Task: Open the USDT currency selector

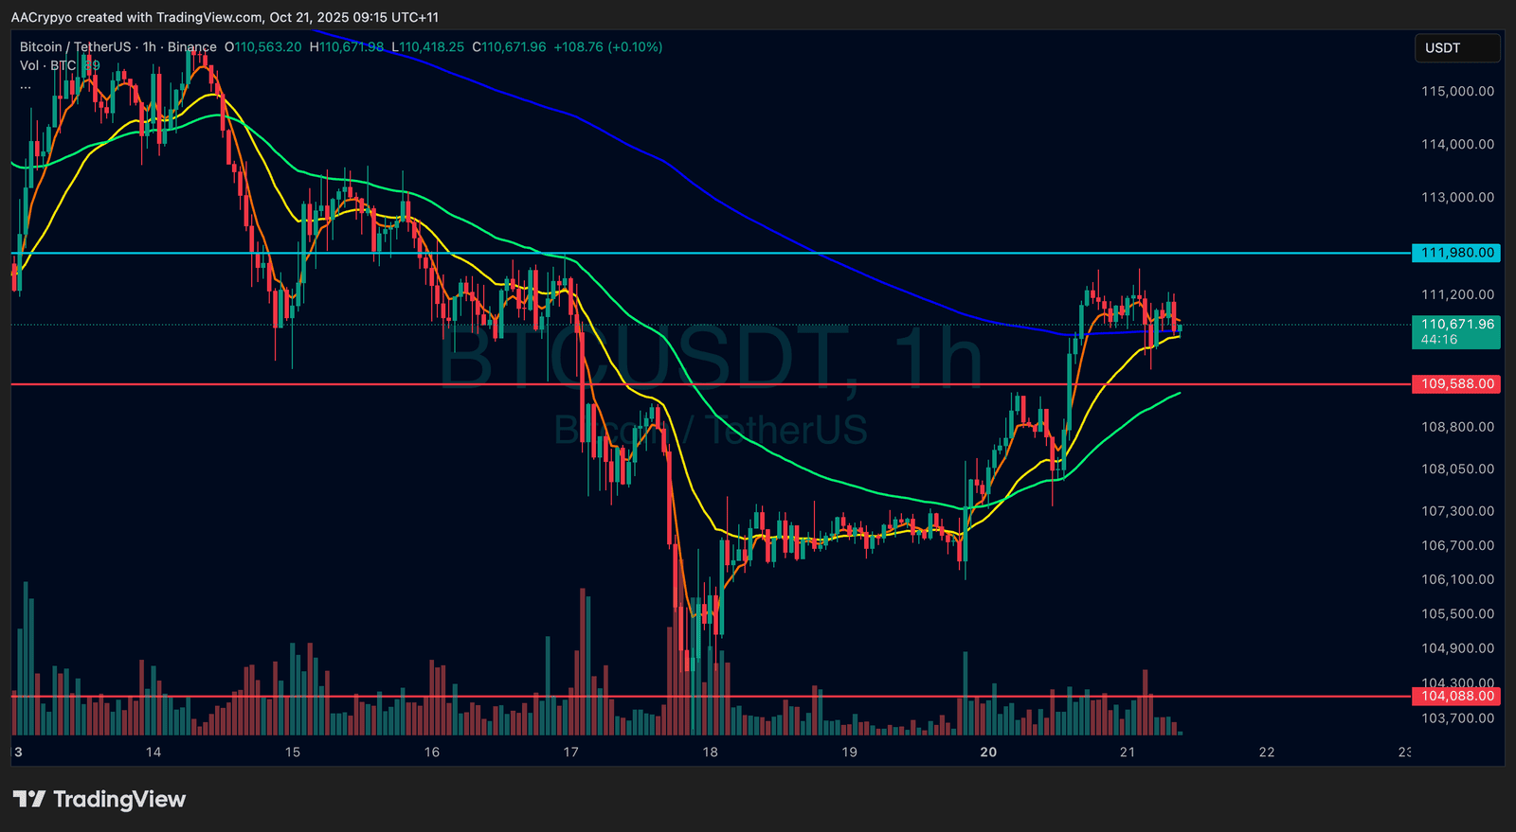Action: [x=1457, y=48]
